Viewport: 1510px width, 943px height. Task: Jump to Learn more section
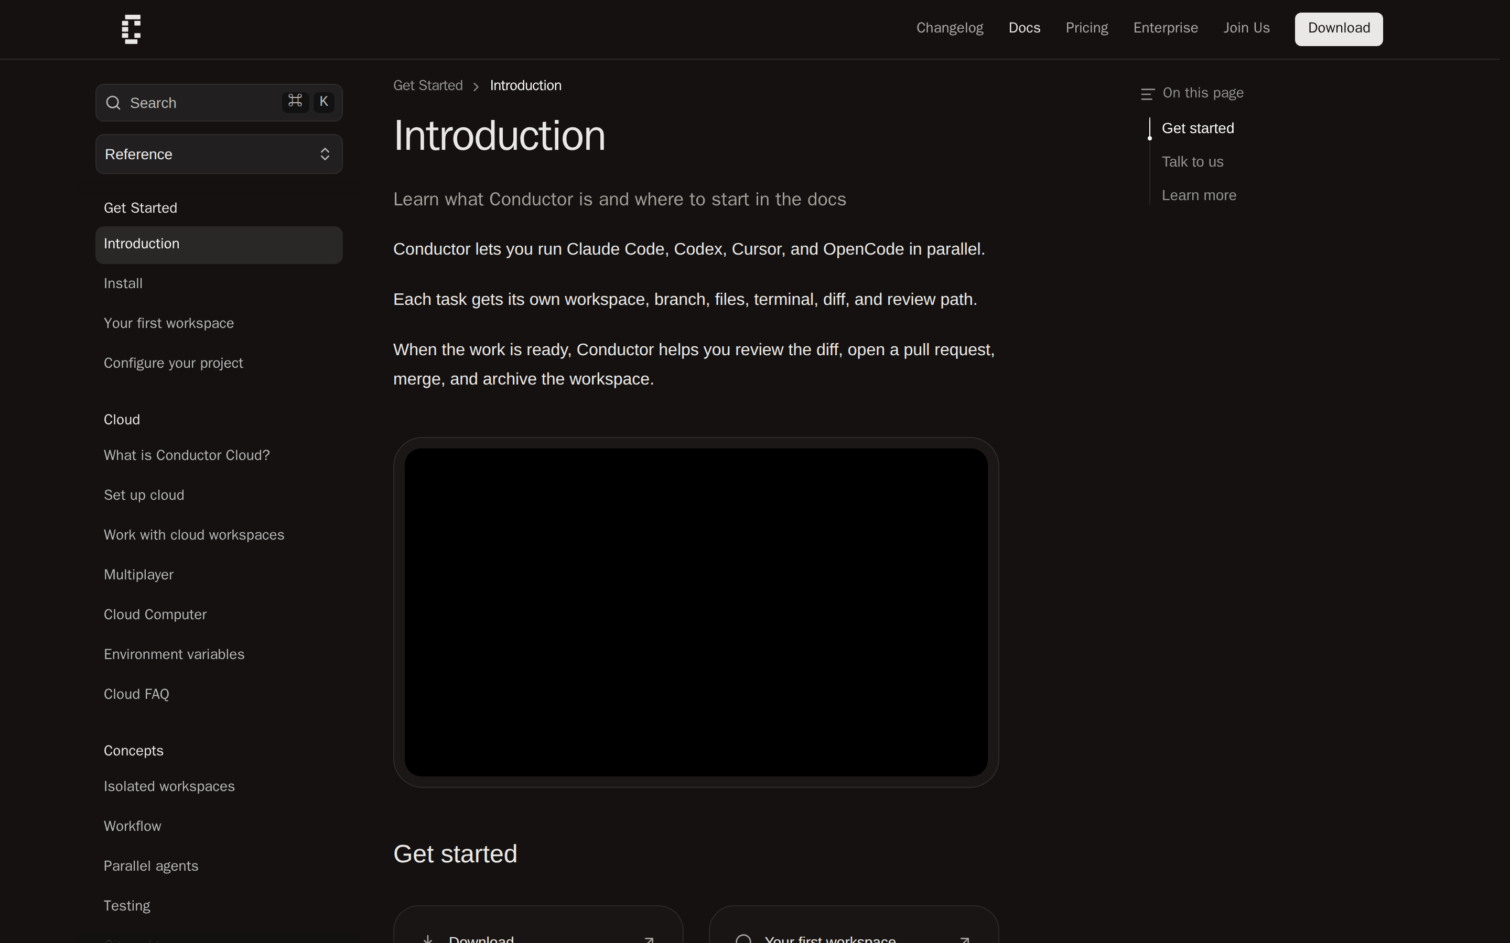tap(1199, 196)
